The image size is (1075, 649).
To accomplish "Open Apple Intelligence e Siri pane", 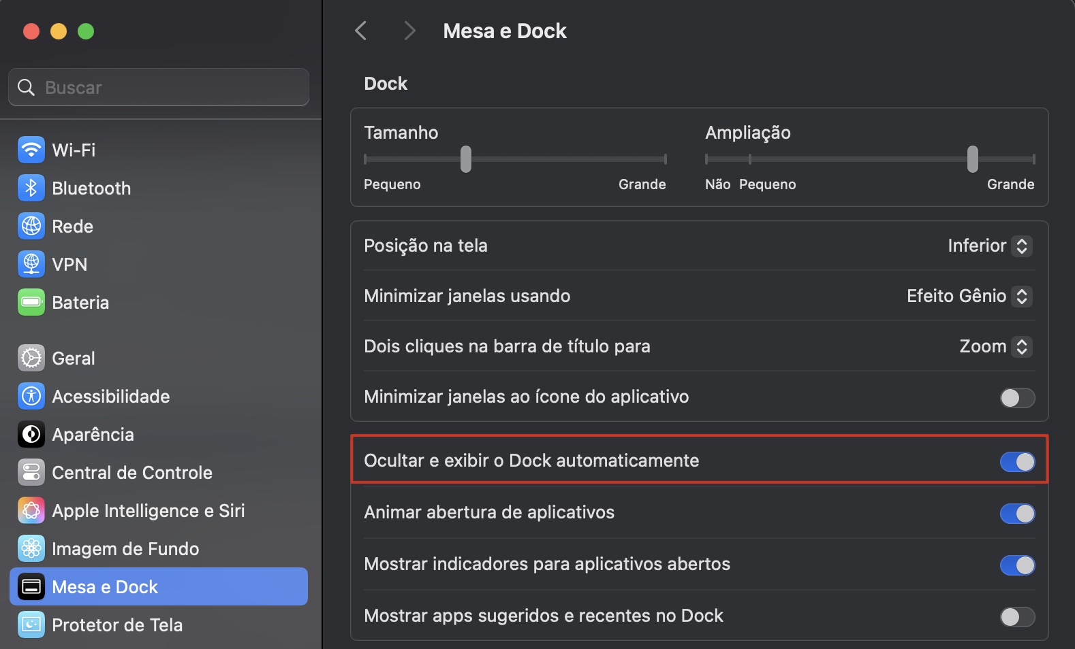I will coord(159,510).
